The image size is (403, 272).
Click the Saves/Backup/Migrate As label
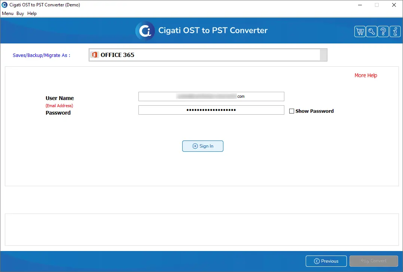tap(42, 55)
